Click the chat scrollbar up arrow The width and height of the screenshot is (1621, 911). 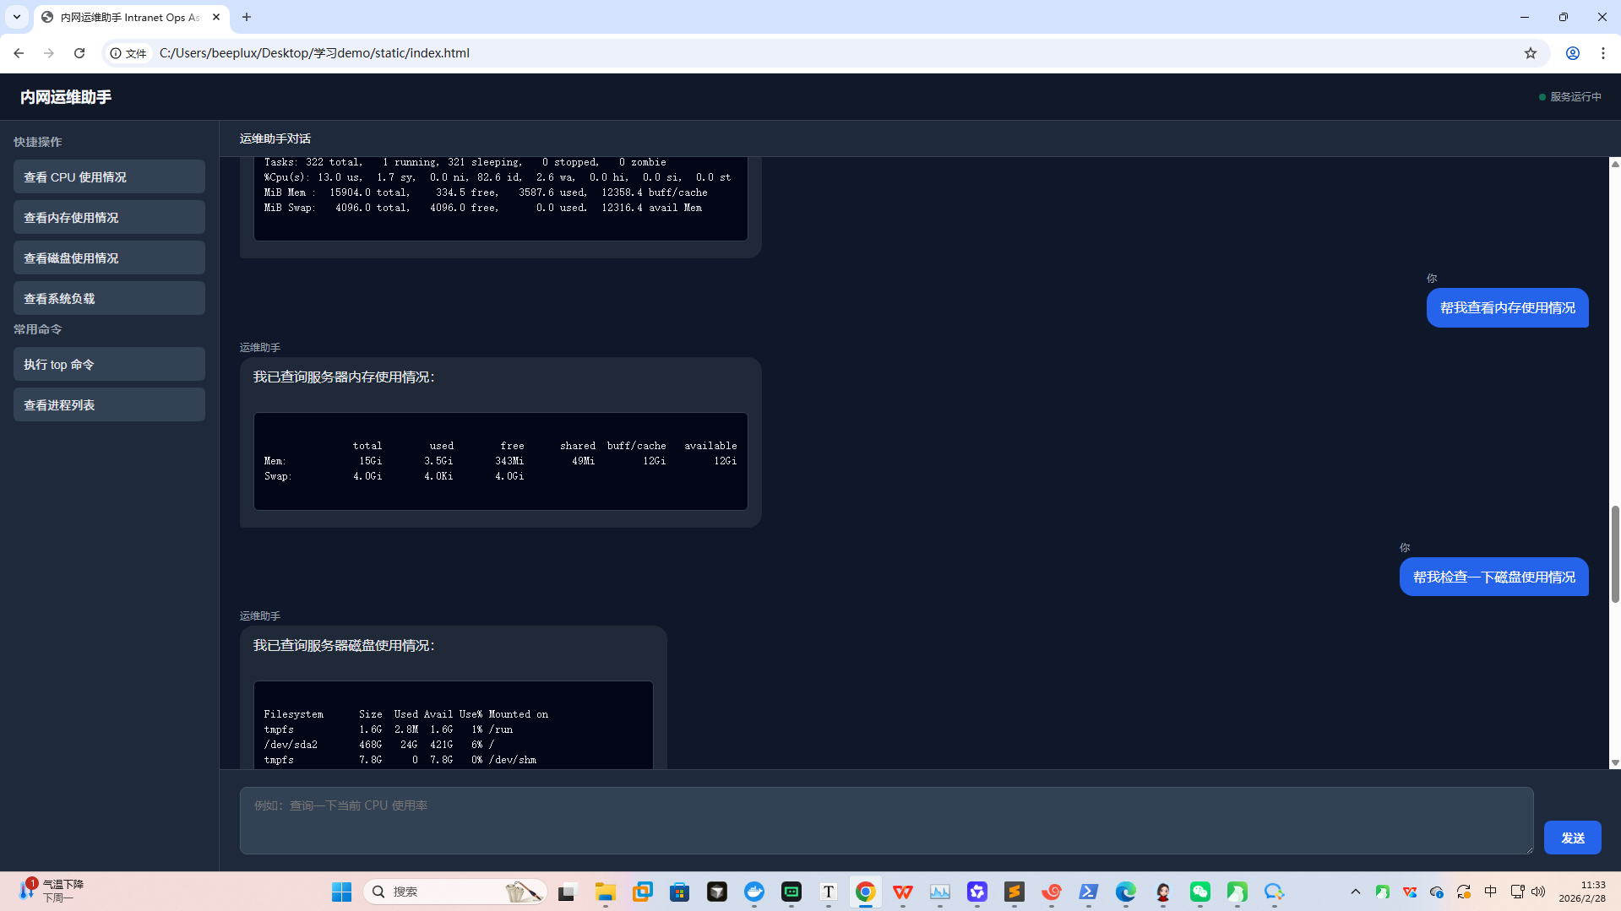[x=1614, y=164]
